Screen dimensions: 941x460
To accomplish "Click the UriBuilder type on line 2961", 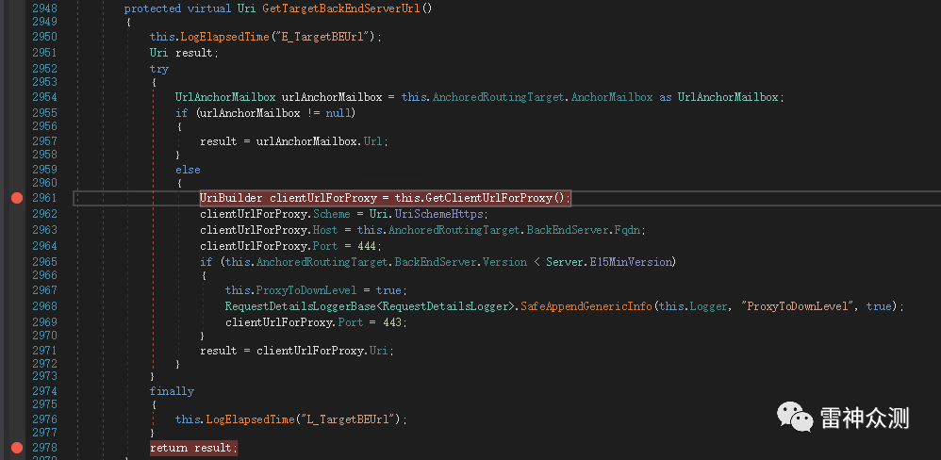I will pos(232,198).
